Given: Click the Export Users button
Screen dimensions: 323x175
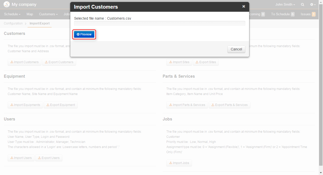Looking at the screenshot, I should pos(49,158).
